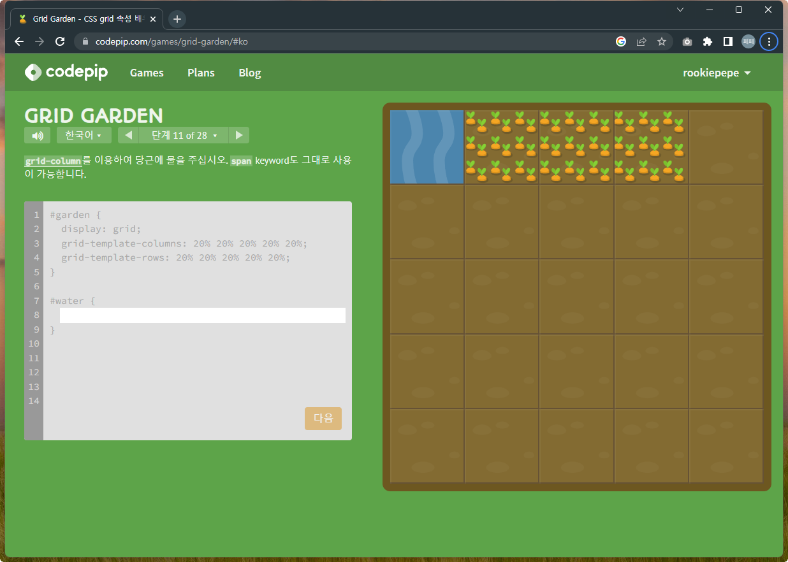The image size is (788, 562).
Task: Click the span keyword in instructions
Action: point(241,161)
